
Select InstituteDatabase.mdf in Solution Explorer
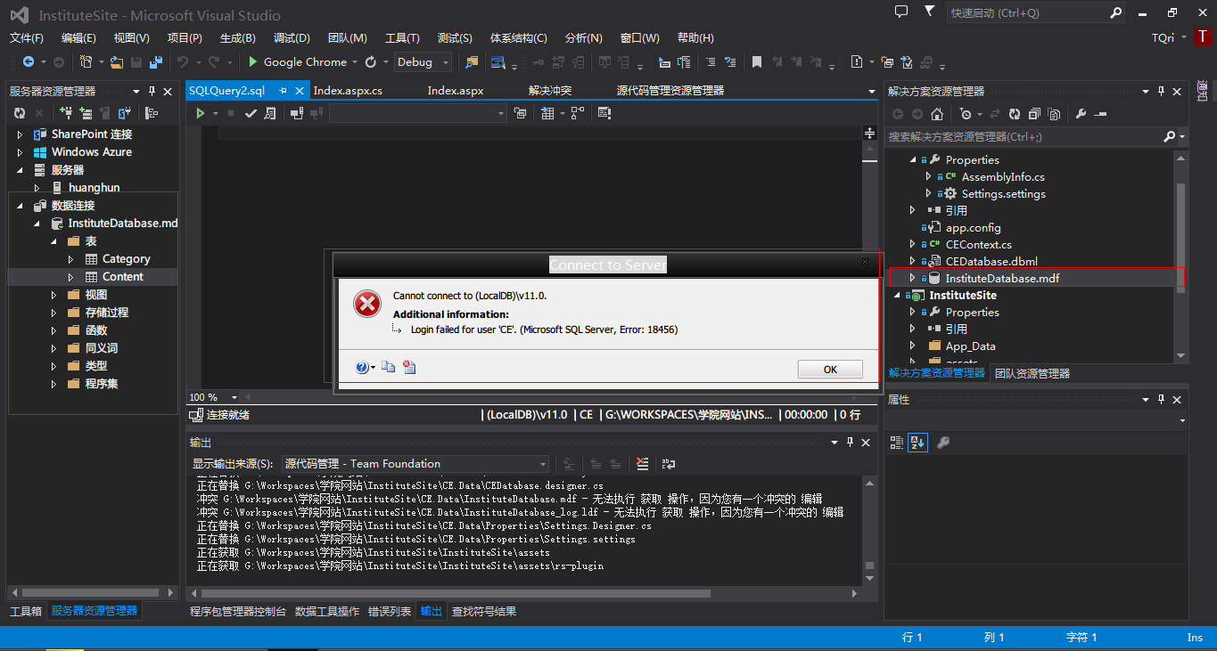click(1002, 279)
